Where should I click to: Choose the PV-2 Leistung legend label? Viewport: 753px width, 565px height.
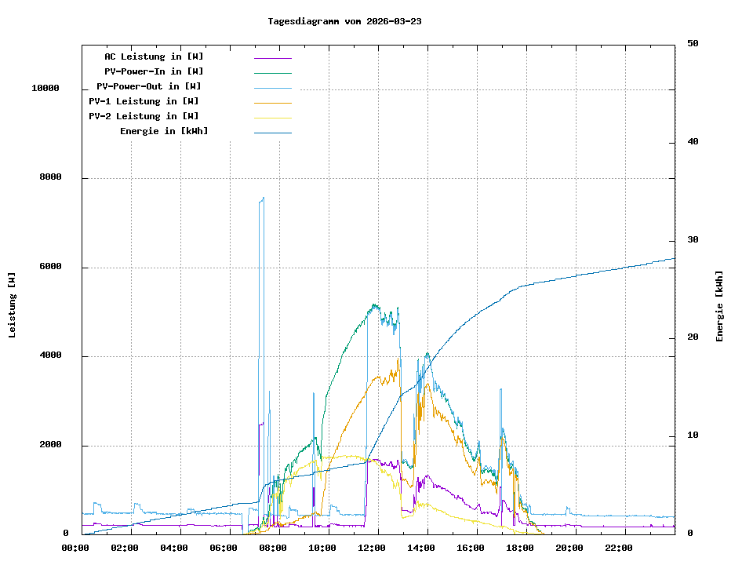(x=144, y=116)
